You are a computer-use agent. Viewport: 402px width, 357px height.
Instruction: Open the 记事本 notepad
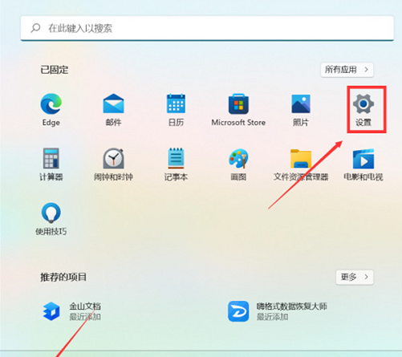(176, 164)
